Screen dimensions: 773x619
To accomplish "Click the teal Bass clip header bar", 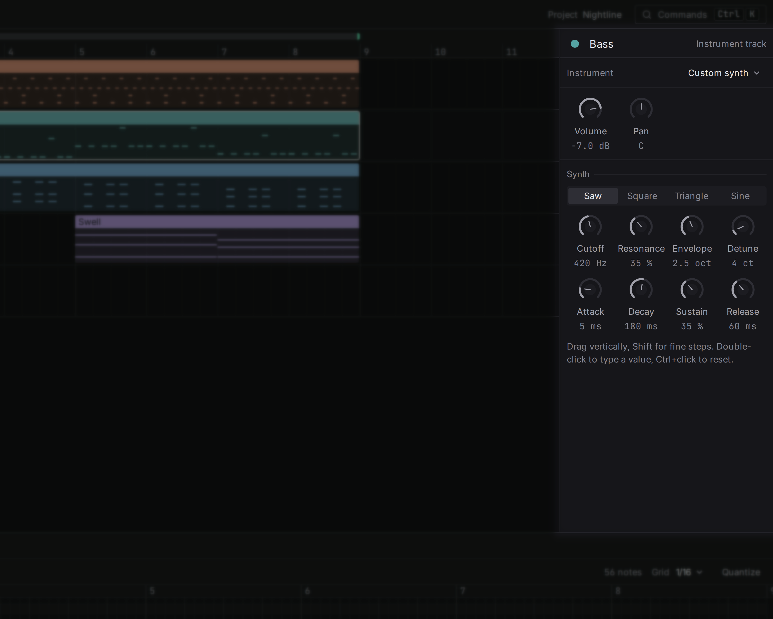I will [x=179, y=118].
